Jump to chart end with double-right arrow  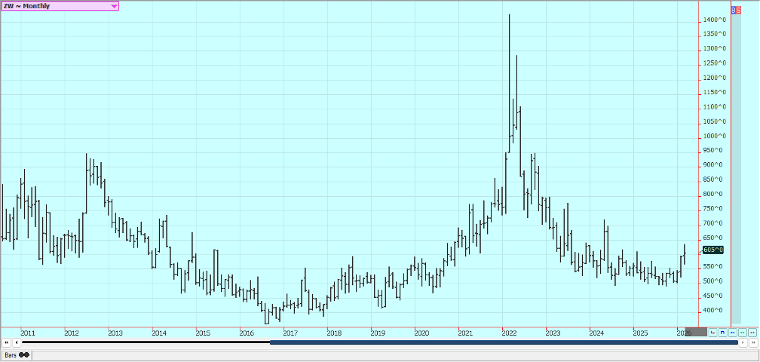[x=752, y=342]
